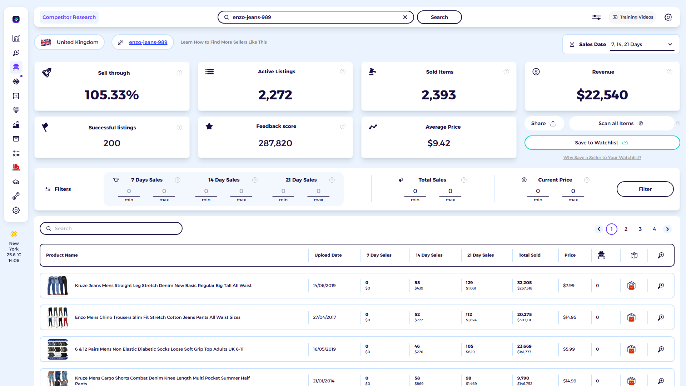Go to the previous results page
Screen dimensions: 686x386
[599, 229]
